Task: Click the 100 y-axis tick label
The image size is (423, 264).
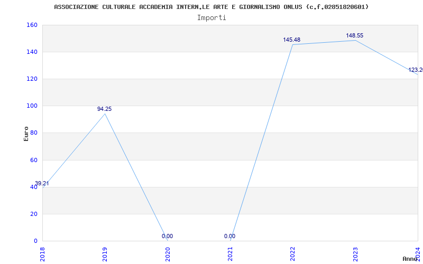Action: pyautogui.click(x=32, y=106)
